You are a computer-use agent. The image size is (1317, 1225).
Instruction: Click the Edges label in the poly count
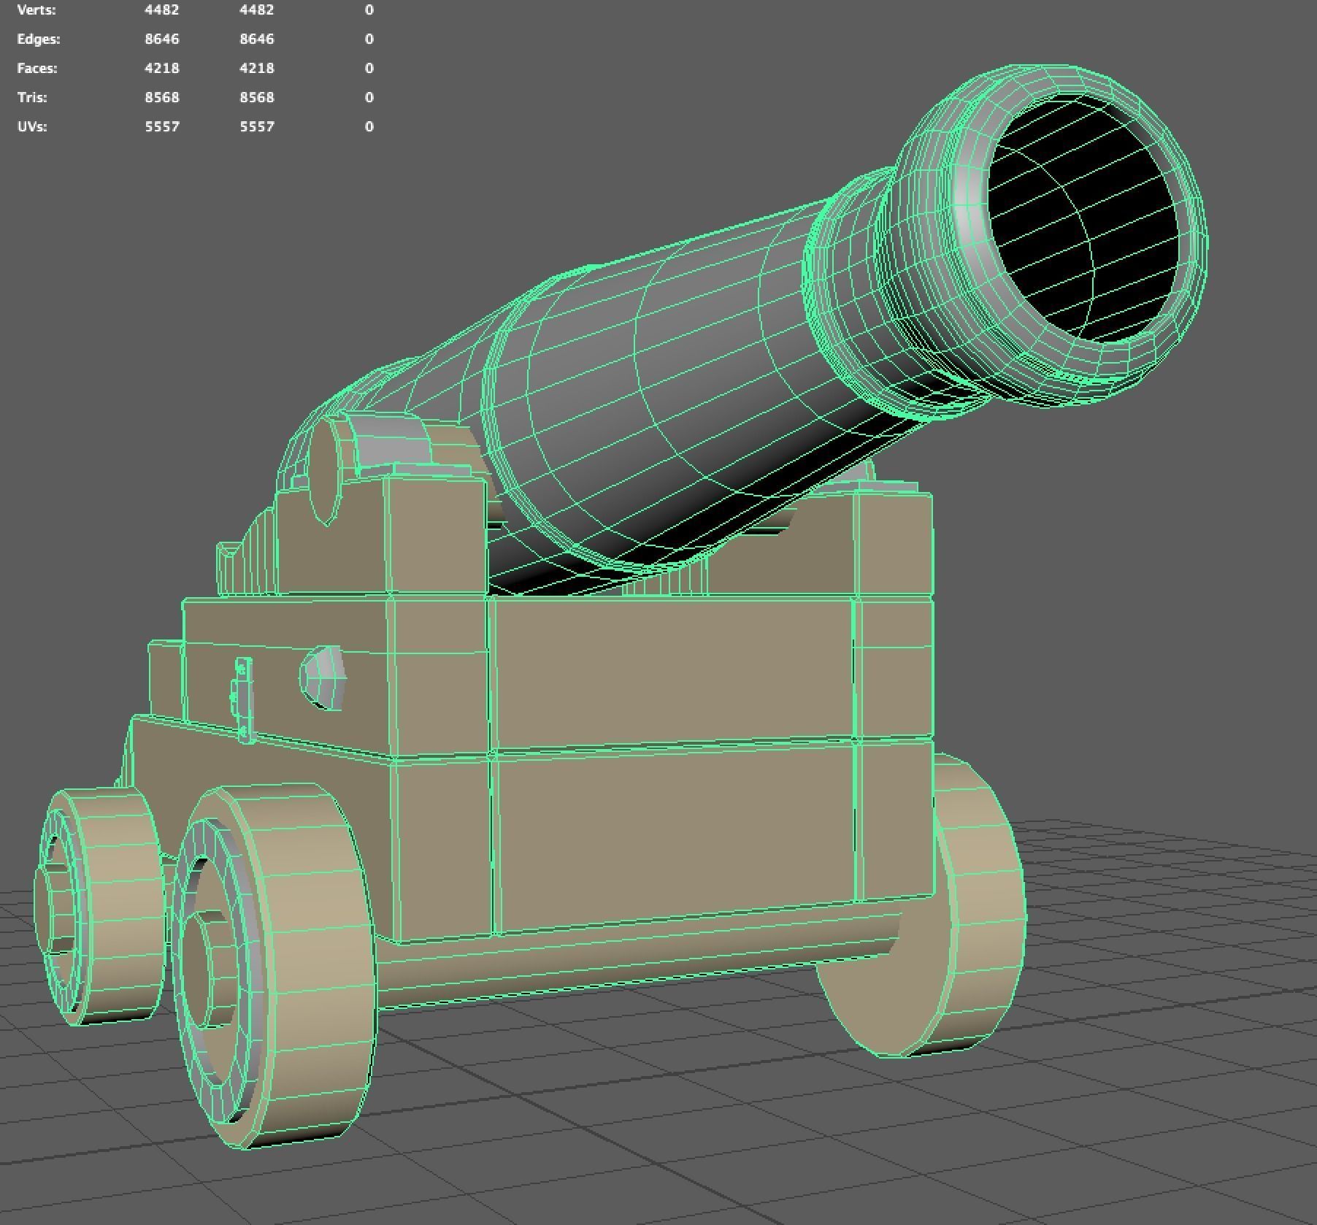coord(39,39)
